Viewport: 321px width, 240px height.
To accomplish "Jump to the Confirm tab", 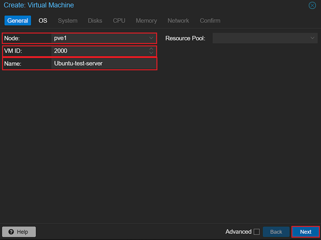I will click(x=210, y=20).
